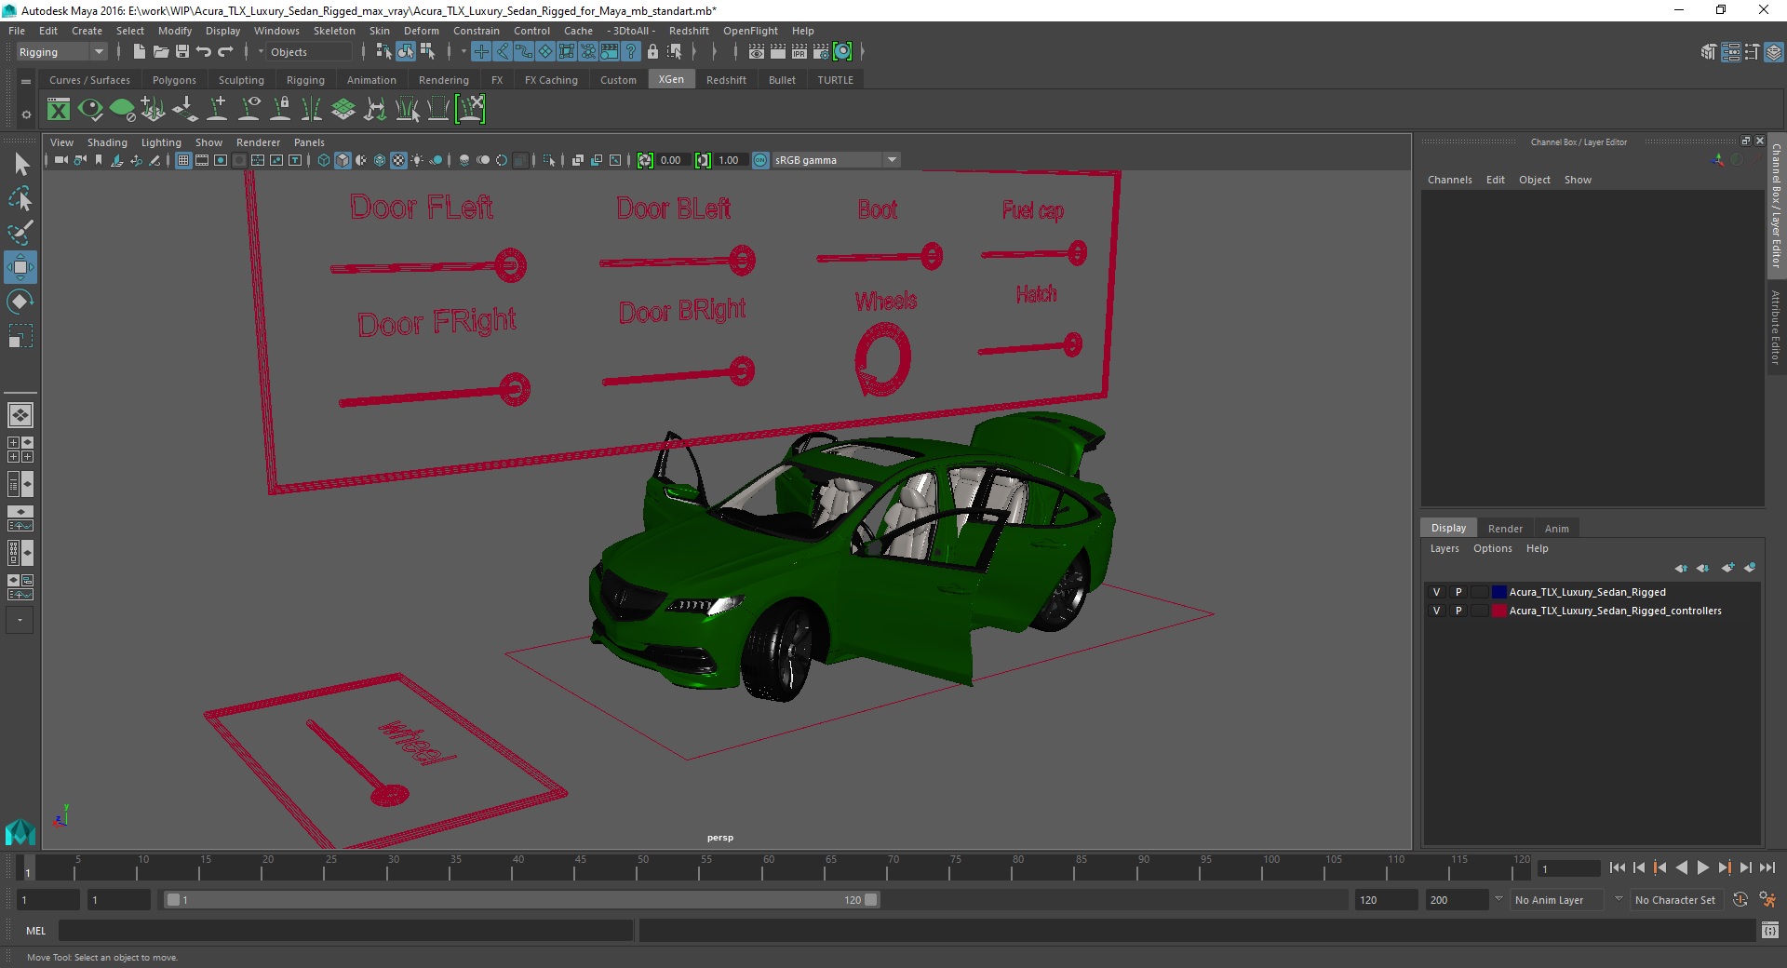Image resolution: width=1787 pixels, height=968 pixels.
Task: Open the Channels menu in Channel Box
Action: pos(1449,180)
